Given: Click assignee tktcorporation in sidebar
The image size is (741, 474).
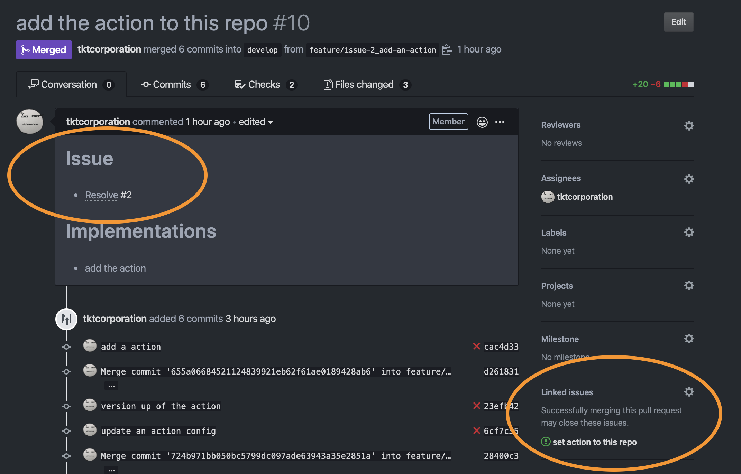Looking at the screenshot, I should click(585, 197).
